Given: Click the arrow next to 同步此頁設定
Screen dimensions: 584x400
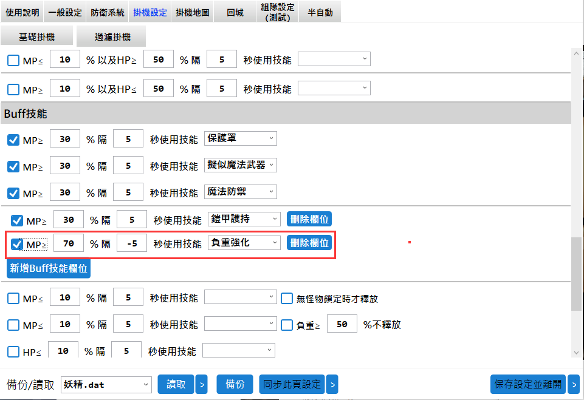Looking at the screenshot, I should 332,384.
